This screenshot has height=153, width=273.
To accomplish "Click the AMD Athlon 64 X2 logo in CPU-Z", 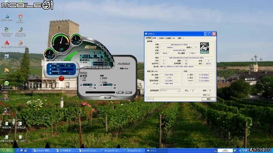I will 204,48.
